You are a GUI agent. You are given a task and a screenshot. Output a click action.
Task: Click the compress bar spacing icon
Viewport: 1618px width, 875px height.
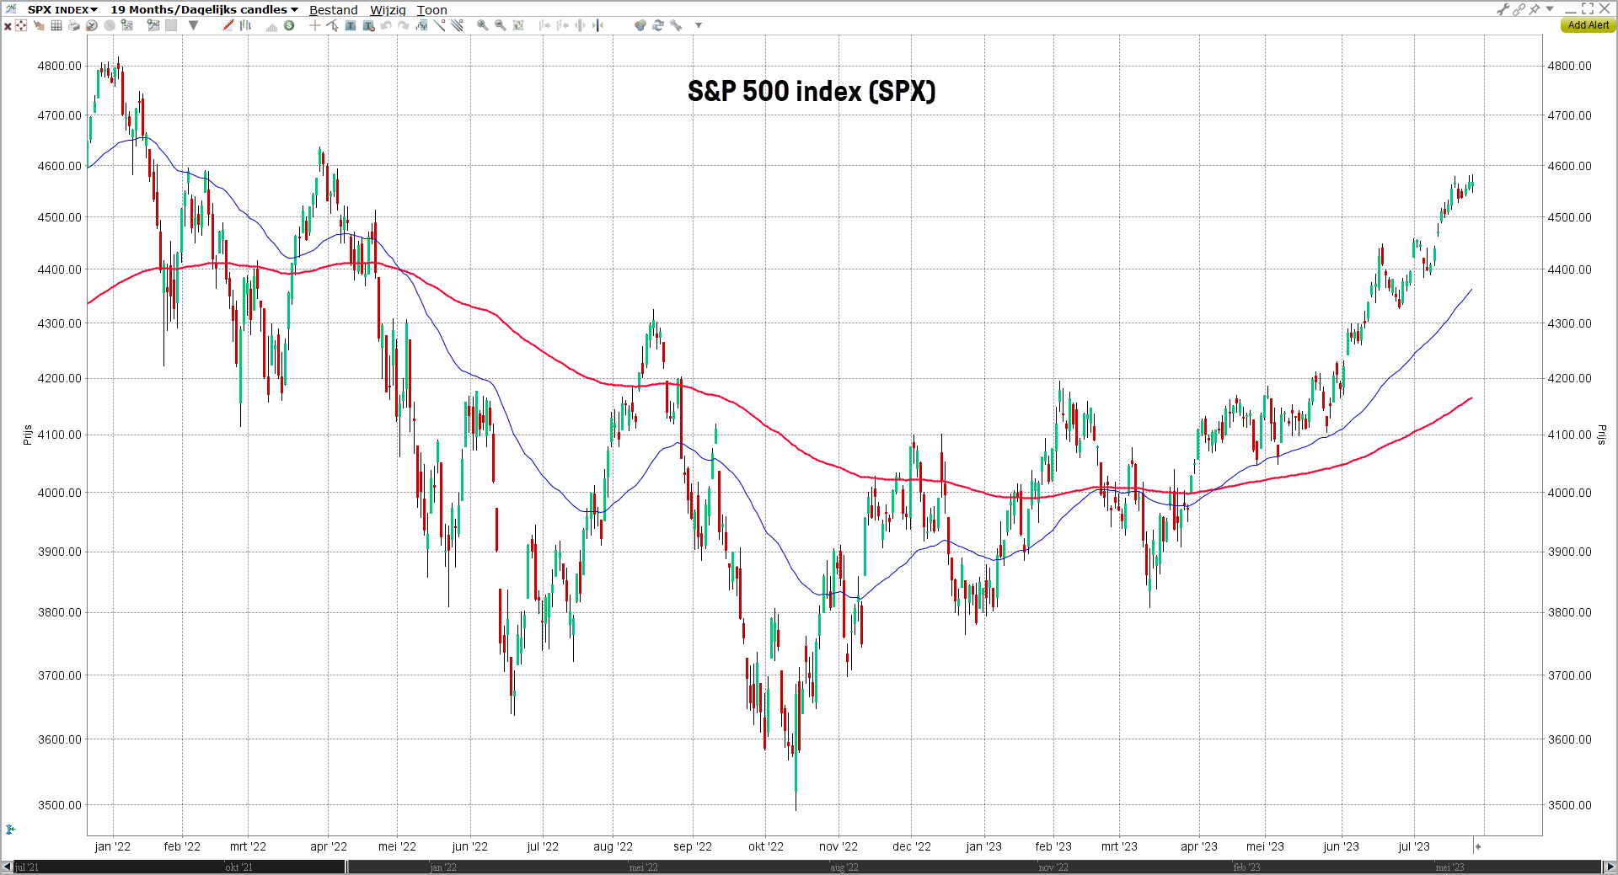pyautogui.click(x=597, y=25)
